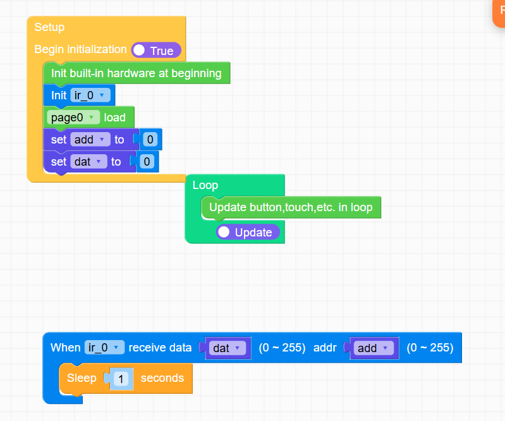Screen dimensions: 505x421
Task: Click the word load in the page0 block
Action: (x=115, y=117)
